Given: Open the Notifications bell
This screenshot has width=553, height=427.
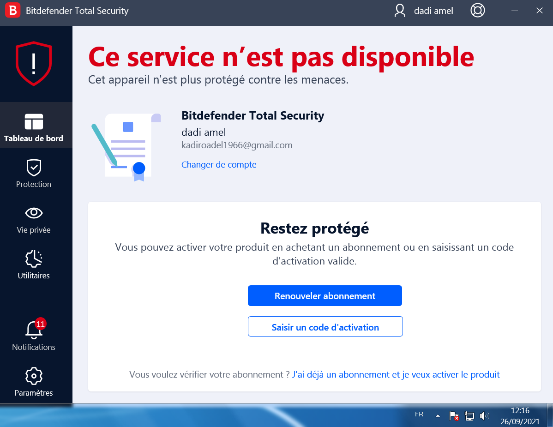Looking at the screenshot, I should 34,336.
